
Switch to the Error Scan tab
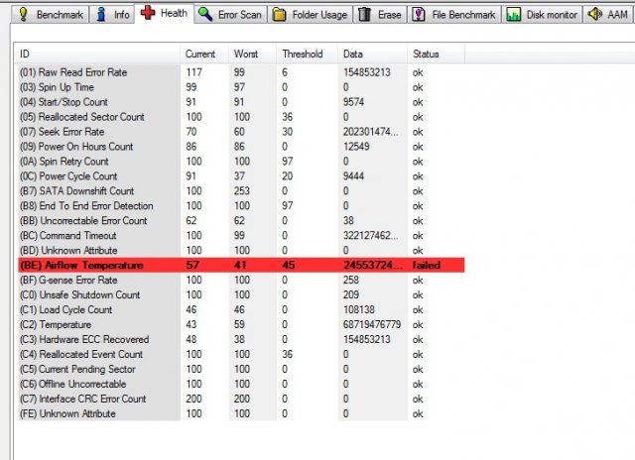(238, 15)
